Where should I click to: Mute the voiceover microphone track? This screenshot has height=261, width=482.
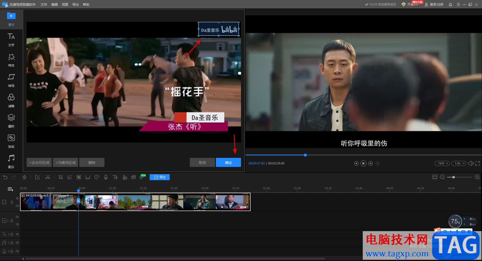pyautogui.click(x=17, y=251)
